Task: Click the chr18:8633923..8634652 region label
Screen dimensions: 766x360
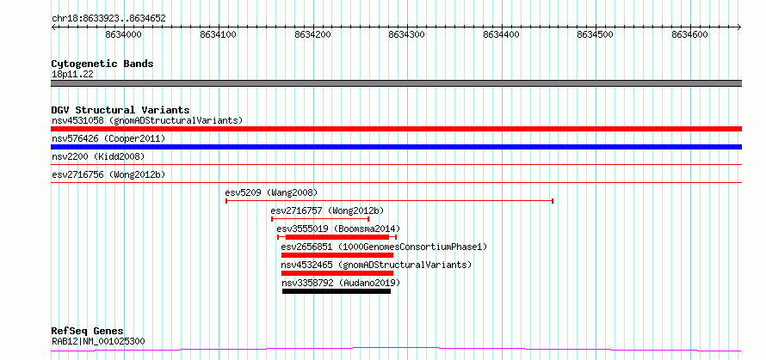Action: (x=108, y=19)
